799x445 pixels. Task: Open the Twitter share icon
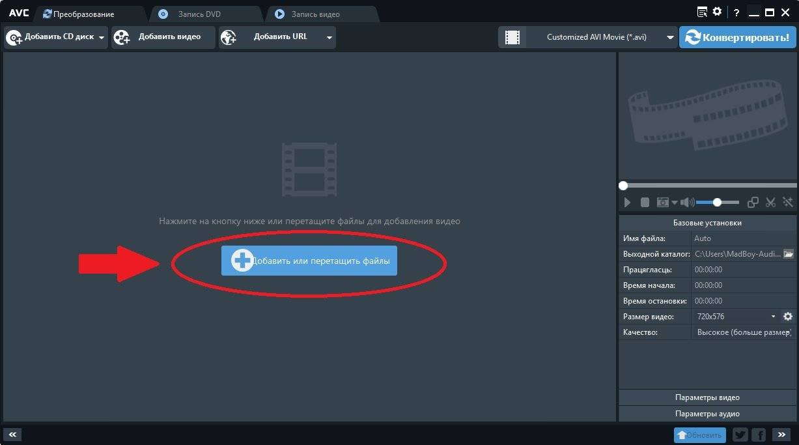(x=740, y=435)
